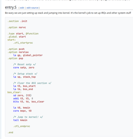The width and height of the screenshot is (133, 139).
Task: Click 'la gp, global_pointer' instruction
Action: coord(28,55)
